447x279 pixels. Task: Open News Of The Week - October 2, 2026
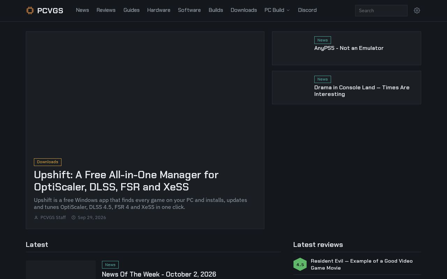[159, 274]
